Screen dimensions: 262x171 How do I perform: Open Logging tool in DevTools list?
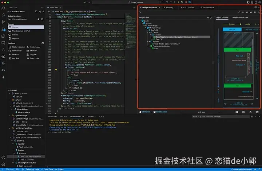pyautogui.click(x=31, y=54)
